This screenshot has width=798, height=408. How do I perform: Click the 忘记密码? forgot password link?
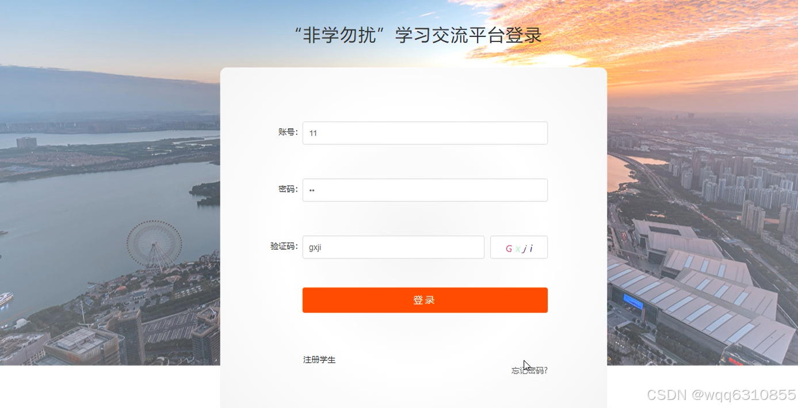point(528,370)
